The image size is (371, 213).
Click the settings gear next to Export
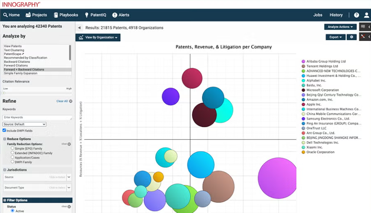point(352,37)
